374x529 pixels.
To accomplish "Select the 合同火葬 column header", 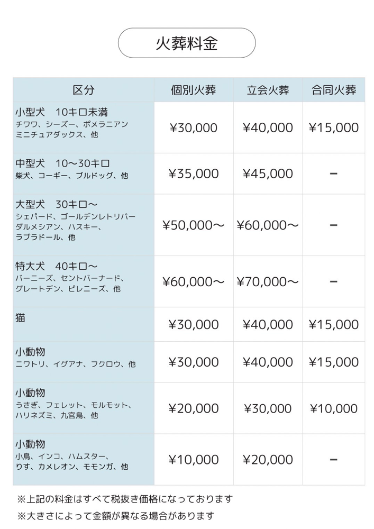I will [x=334, y=90].
